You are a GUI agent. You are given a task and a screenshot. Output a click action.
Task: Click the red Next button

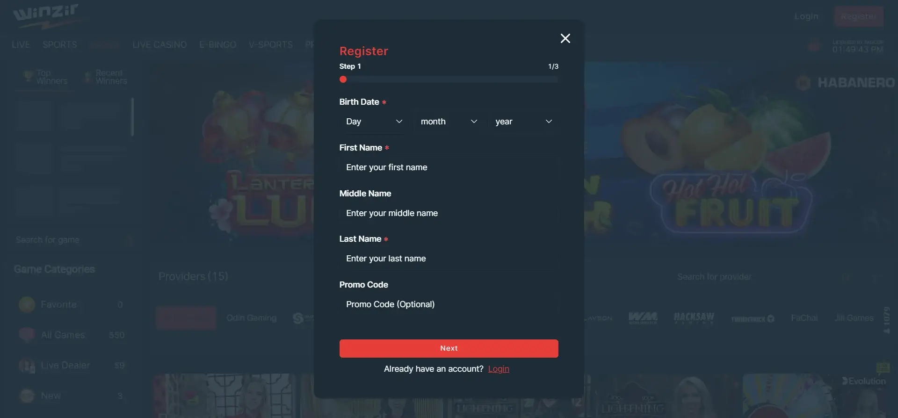[449, 348]
